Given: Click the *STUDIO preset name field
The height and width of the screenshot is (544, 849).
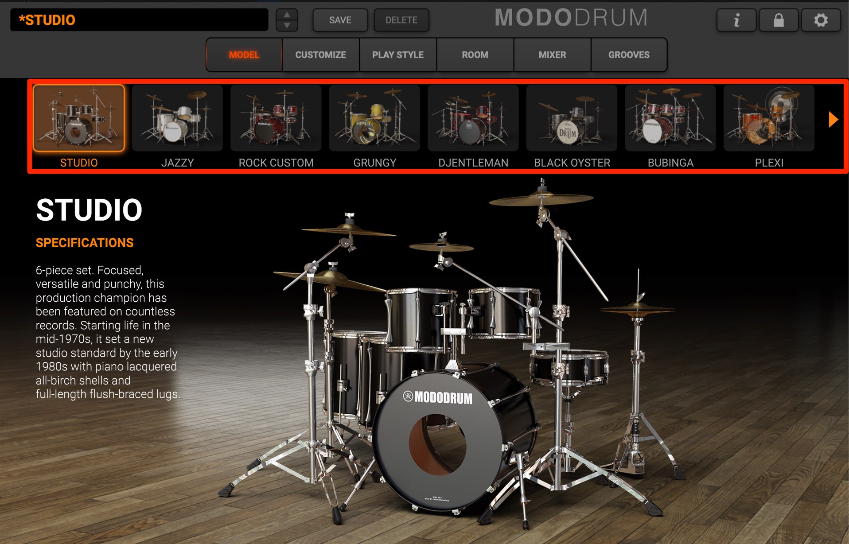Looking at the screenshot, I should pos(139,20).
